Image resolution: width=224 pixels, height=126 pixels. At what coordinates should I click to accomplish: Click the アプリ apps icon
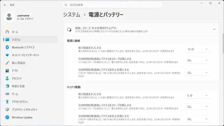[x=7, y=71]
